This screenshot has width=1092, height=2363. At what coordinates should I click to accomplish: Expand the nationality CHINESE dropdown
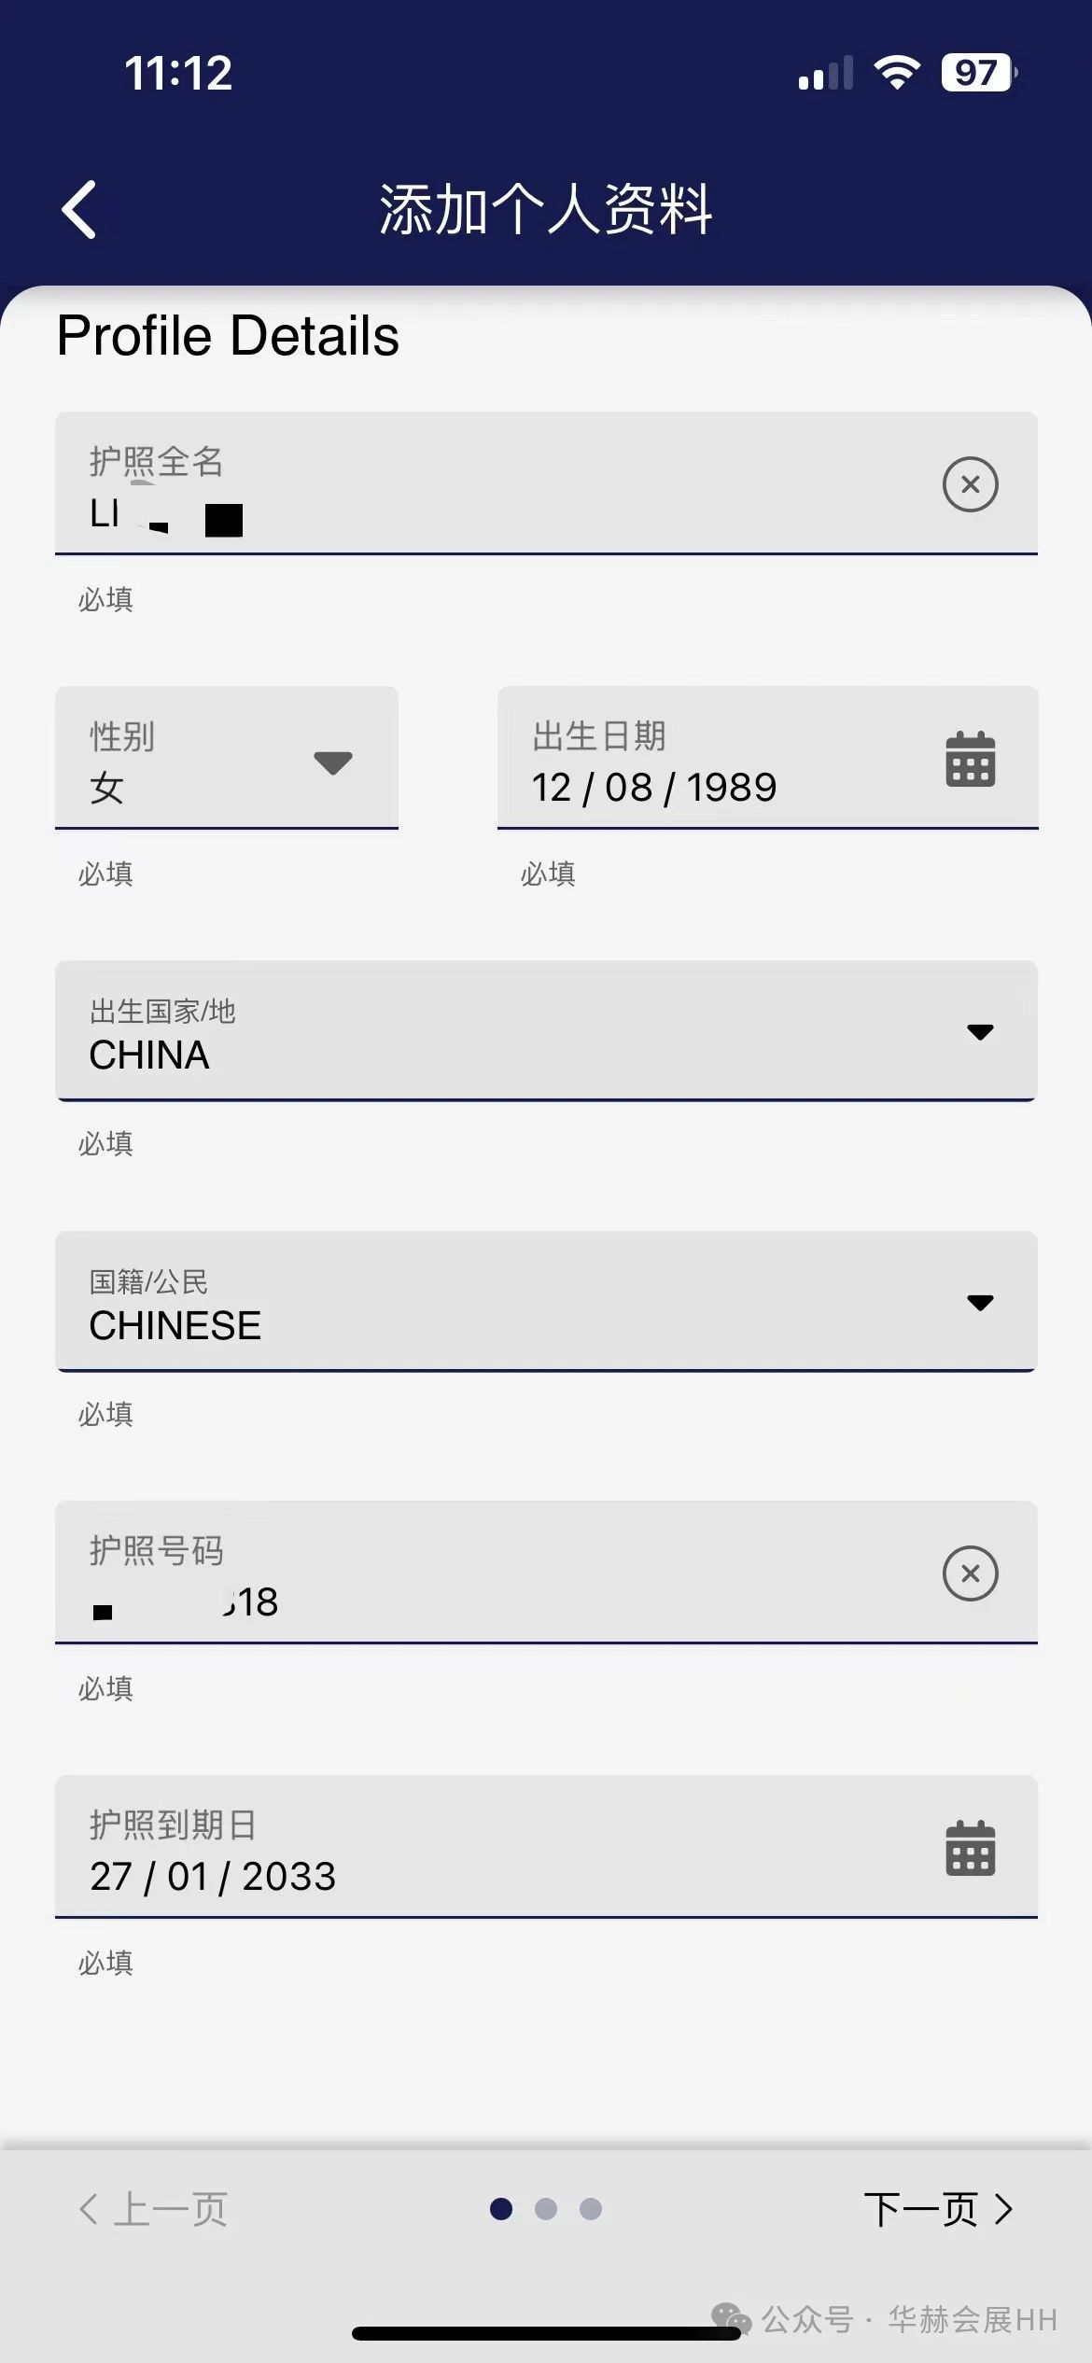[547, 1302]
